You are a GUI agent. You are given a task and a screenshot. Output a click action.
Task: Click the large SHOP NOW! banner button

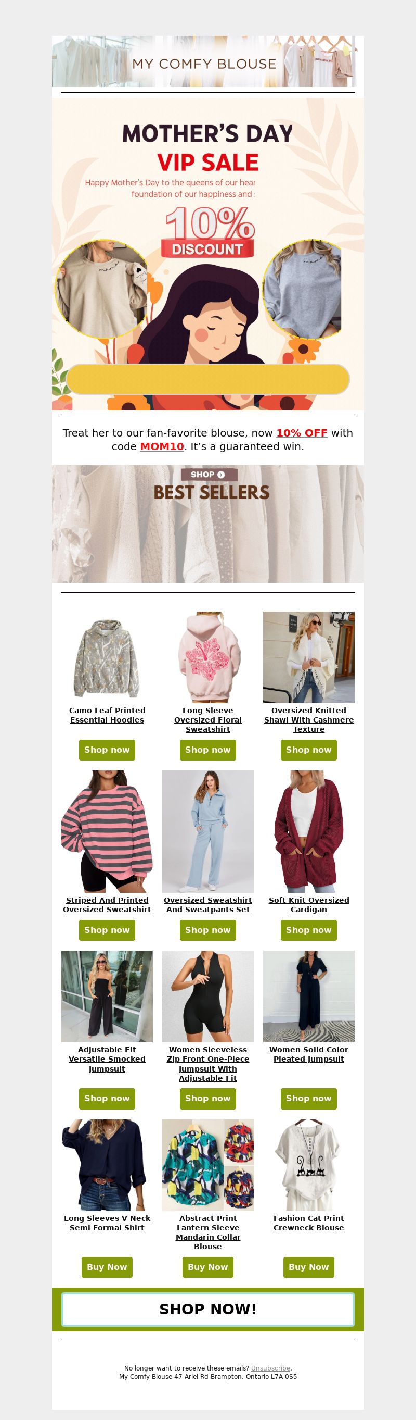208,1309
